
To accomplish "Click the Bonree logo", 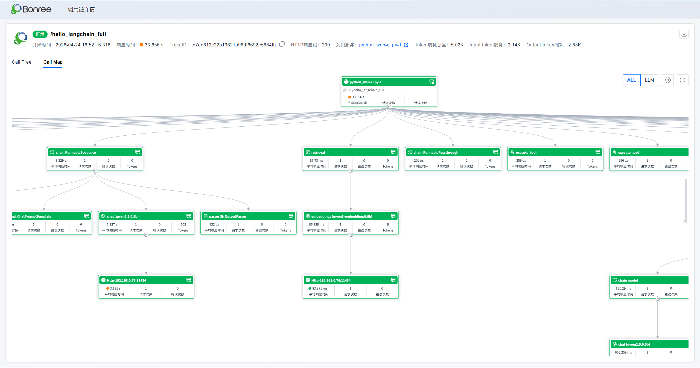I will 31,9.
